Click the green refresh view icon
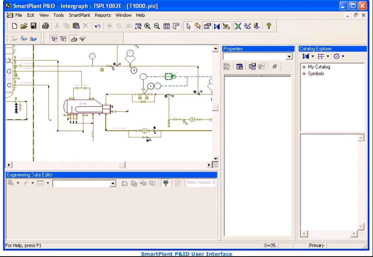Screen dimensions: 373x257 click(x=238, y=26)
